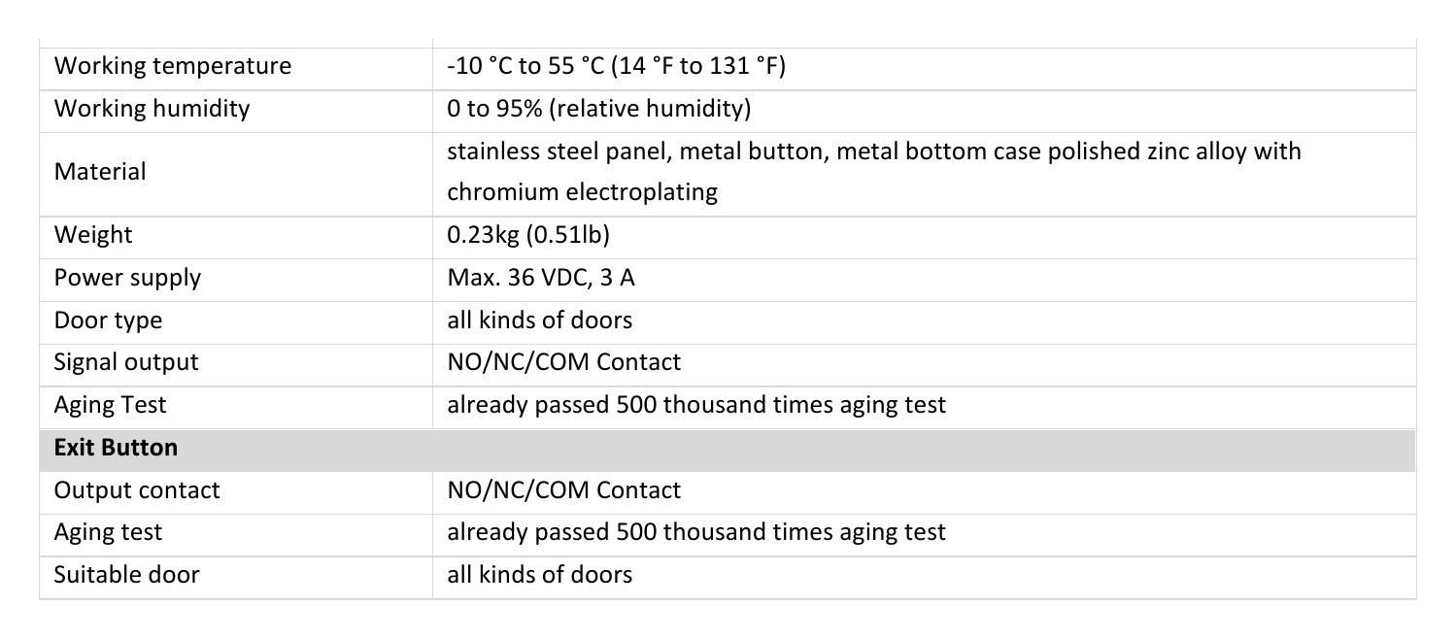Click the Power supply label

(127, 278)
